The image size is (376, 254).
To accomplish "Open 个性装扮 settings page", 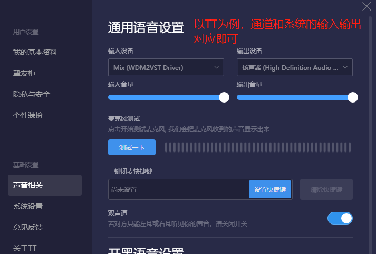I will (x=28, y=115).
